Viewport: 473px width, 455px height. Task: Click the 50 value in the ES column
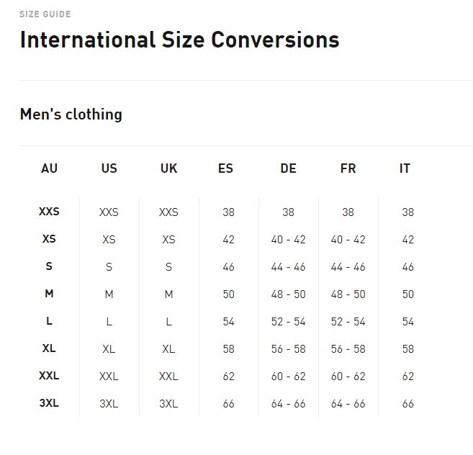pyautogui.click(x=229, y=294)
